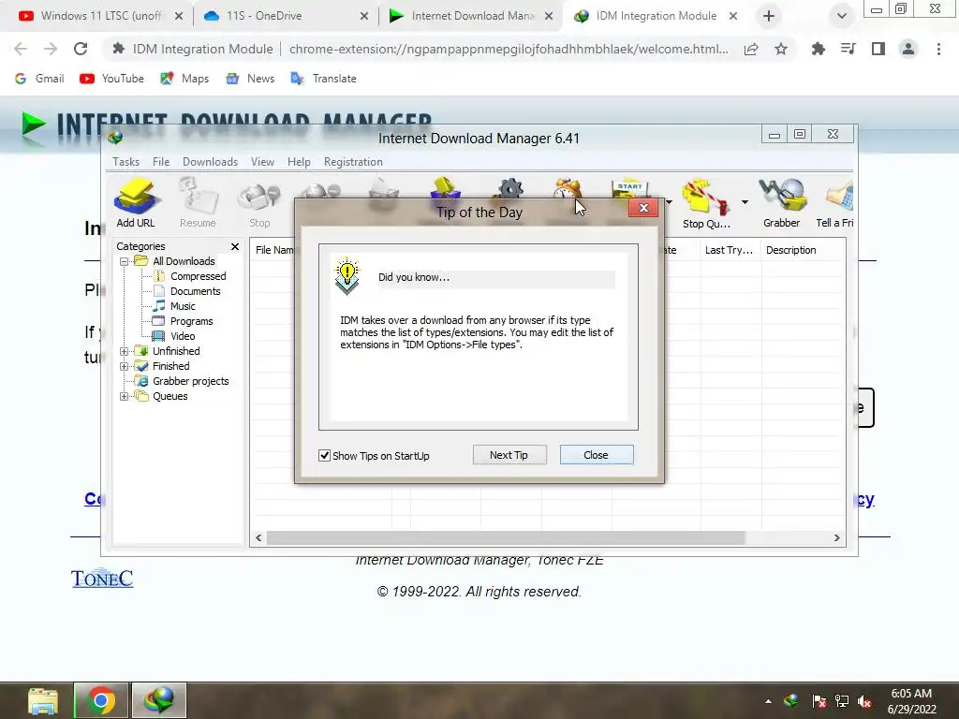Image resolution: width=959 pixels, height=719 pixels.
Task: Click the Tell a Friend icon
Action: [x=835, y=203]
